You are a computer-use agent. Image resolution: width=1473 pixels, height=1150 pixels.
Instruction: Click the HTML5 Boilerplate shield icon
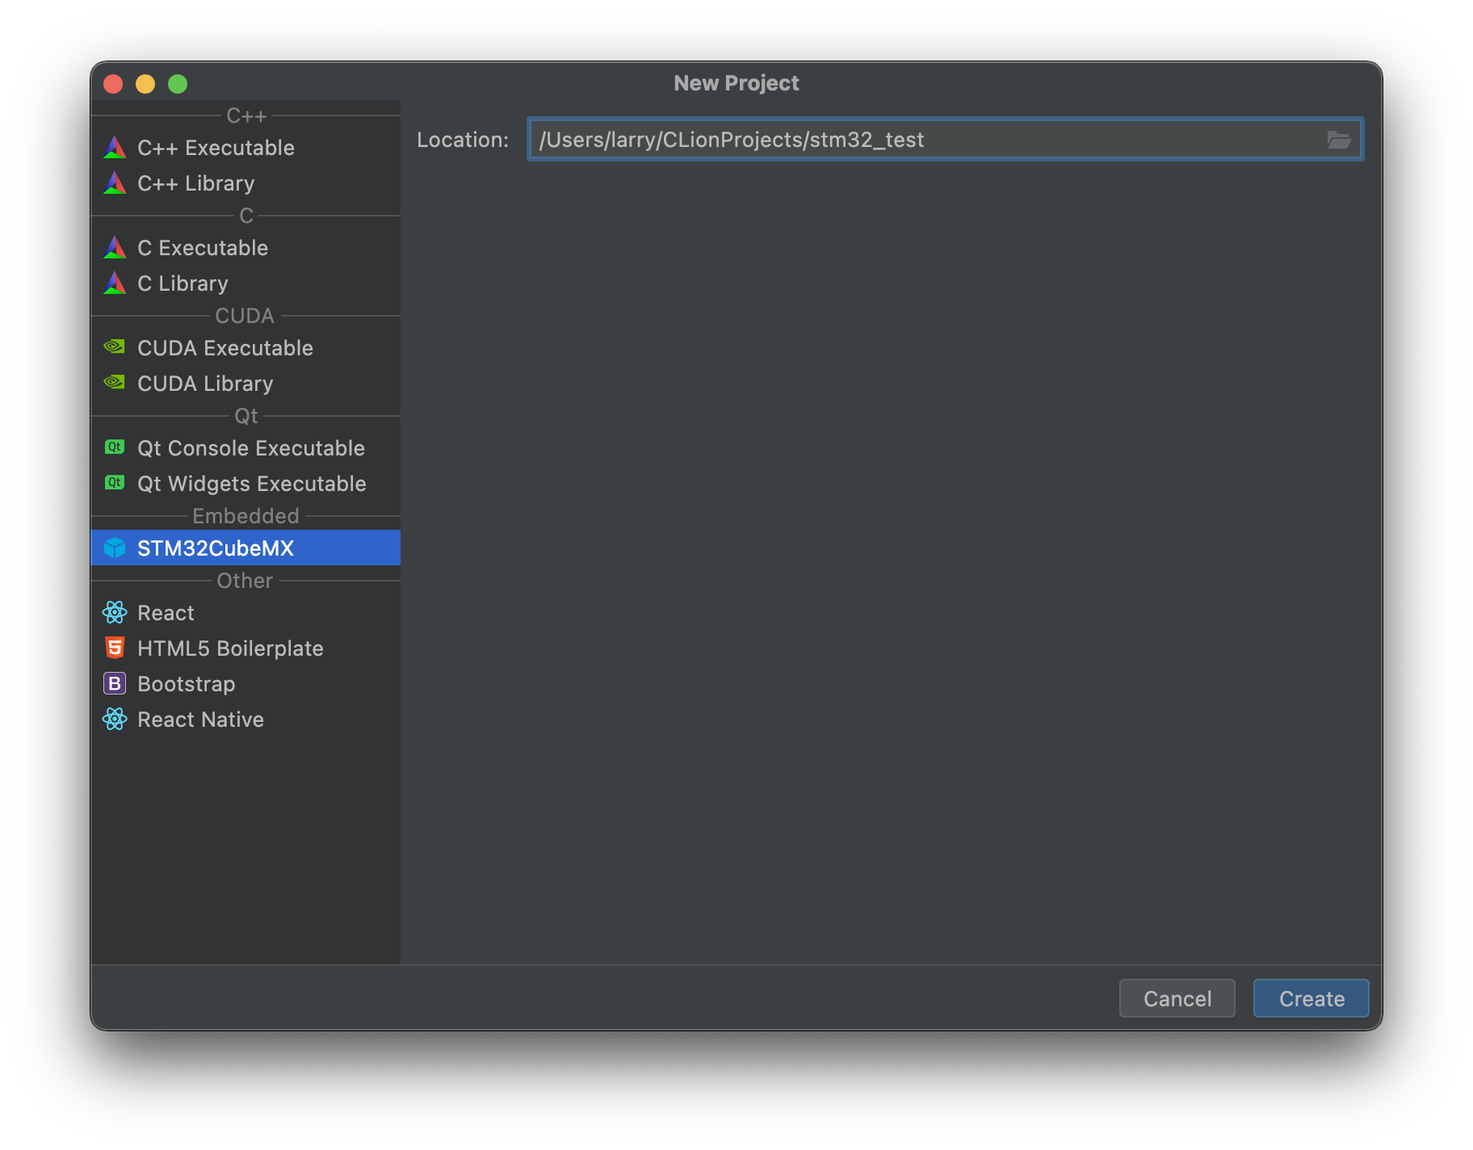coord(115,647)
